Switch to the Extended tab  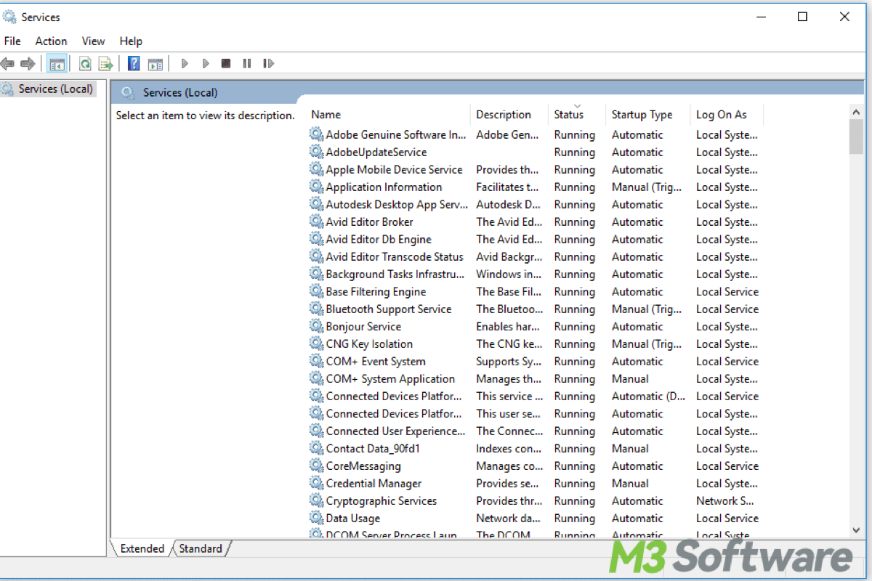point(142,548)
